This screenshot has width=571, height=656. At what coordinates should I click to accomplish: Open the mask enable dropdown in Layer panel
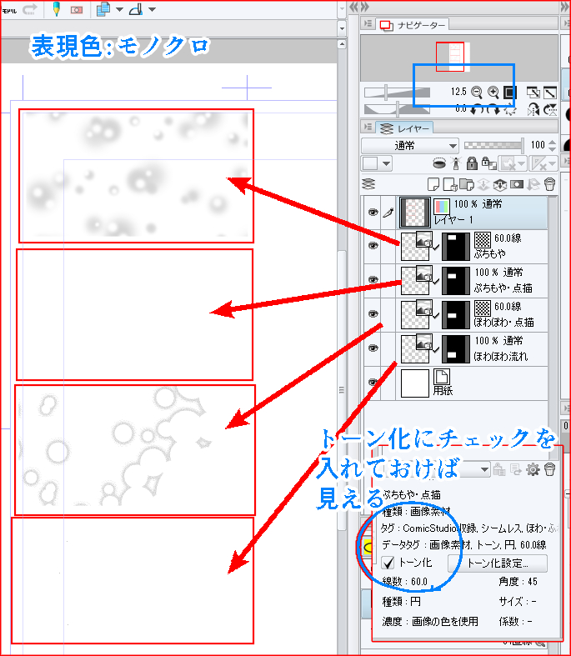tap(513, 163)
